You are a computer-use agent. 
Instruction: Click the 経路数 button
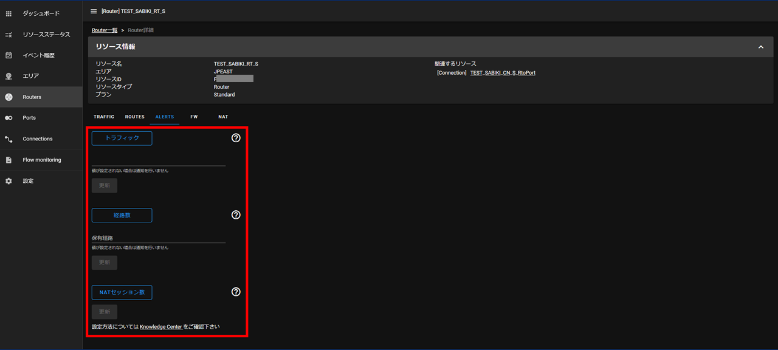(x=122, y=215)
